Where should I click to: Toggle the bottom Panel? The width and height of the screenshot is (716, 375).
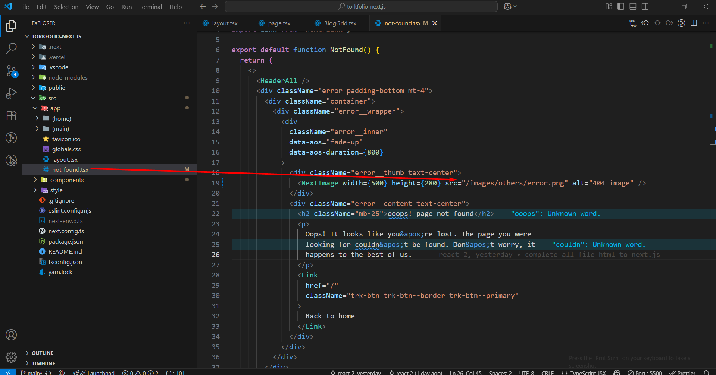633,6
